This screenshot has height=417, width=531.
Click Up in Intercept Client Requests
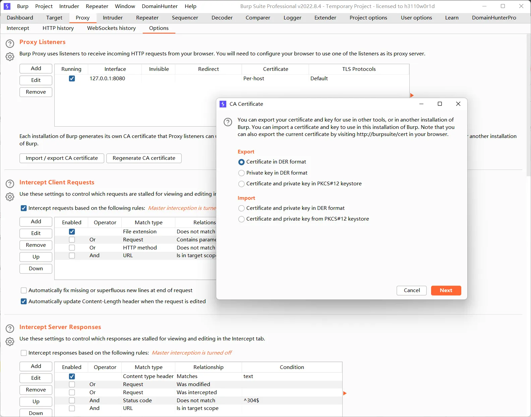(36, 257)
